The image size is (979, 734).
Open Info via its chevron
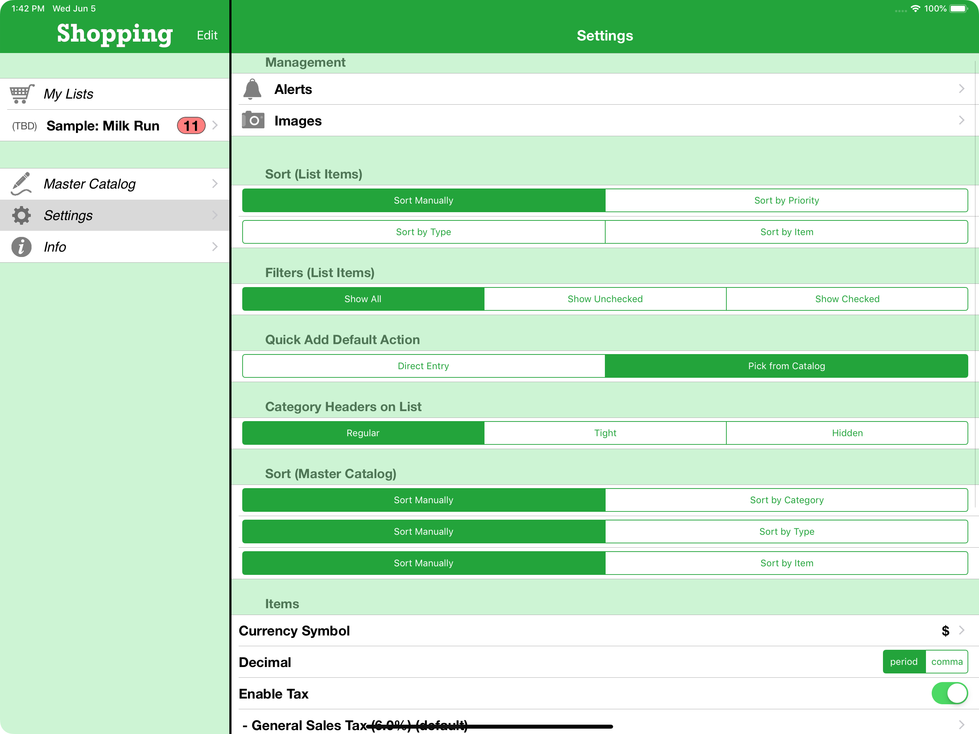[x=215, y=247]
